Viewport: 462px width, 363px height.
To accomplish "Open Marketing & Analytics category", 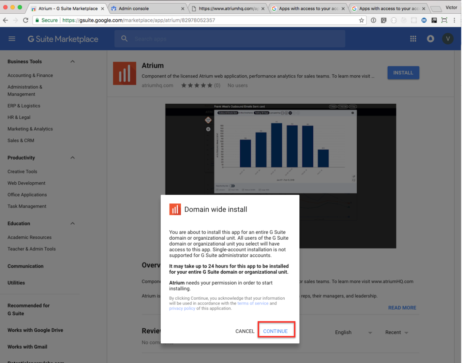I will (30, 129).
